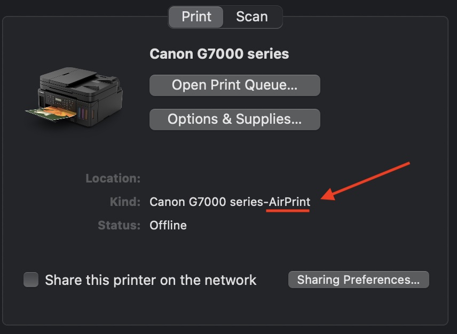This screenshot has height=334, width=457.
Task: Click the 'Share this printer on the network' label
Action: [151, 280]
